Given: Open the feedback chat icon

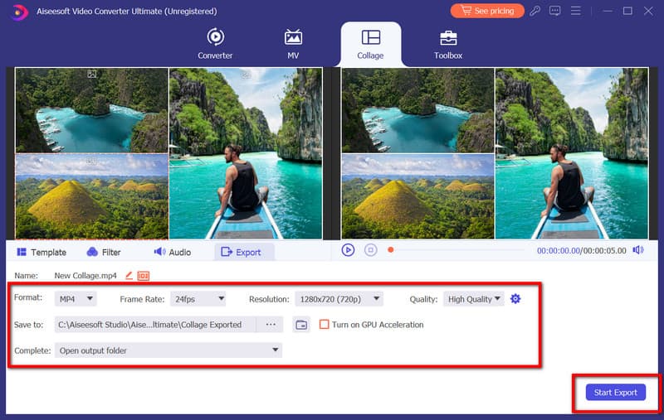Looking at the screenshot, I should point(555,11).
